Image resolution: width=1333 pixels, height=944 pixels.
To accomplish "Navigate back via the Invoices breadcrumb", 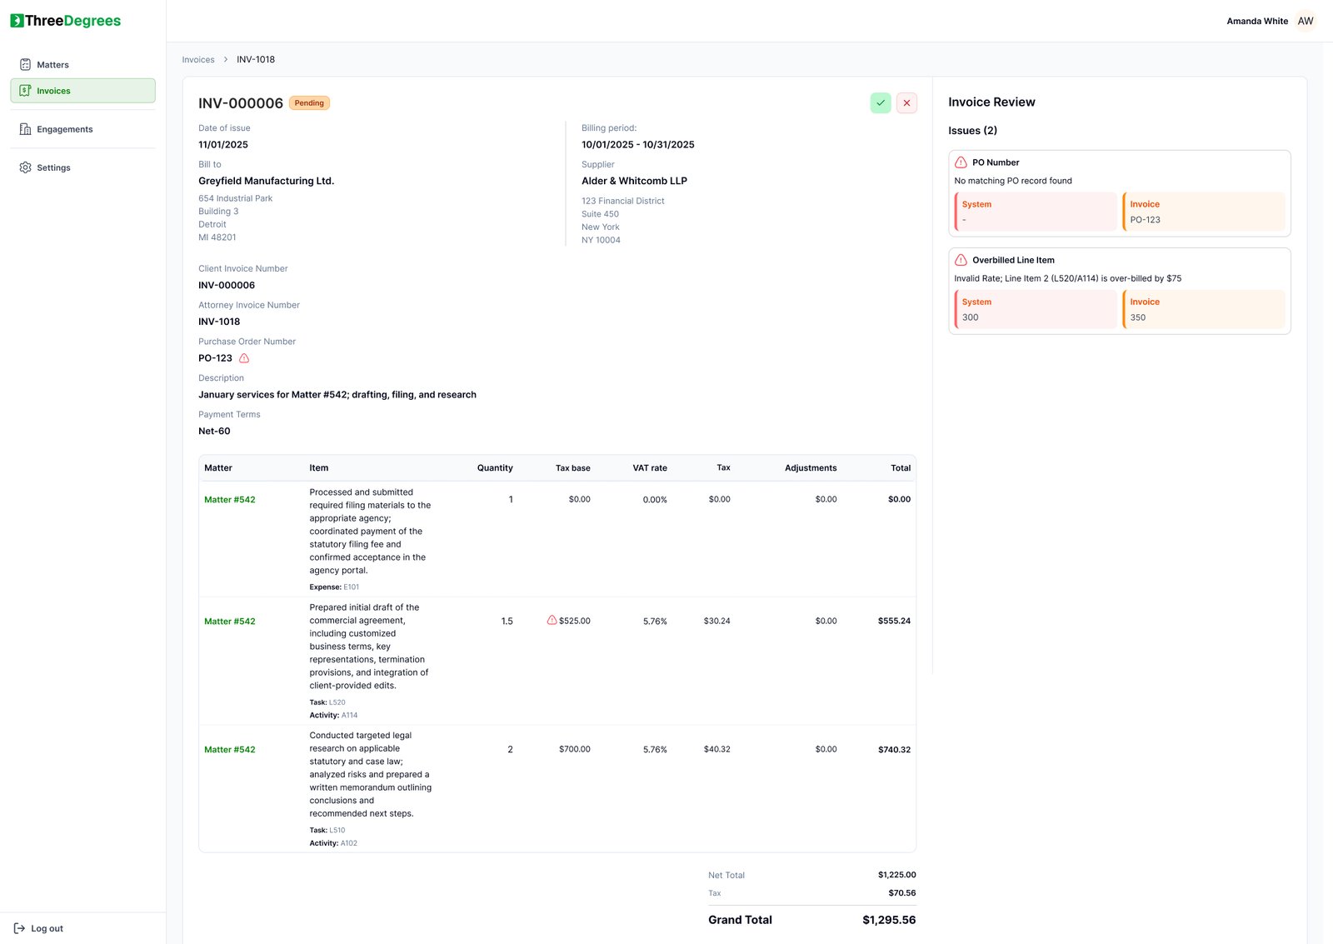I will 197,59.
